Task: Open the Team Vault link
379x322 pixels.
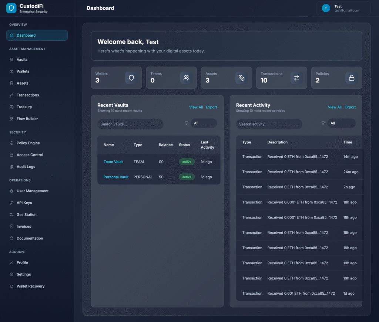Action: coord(113,162)
